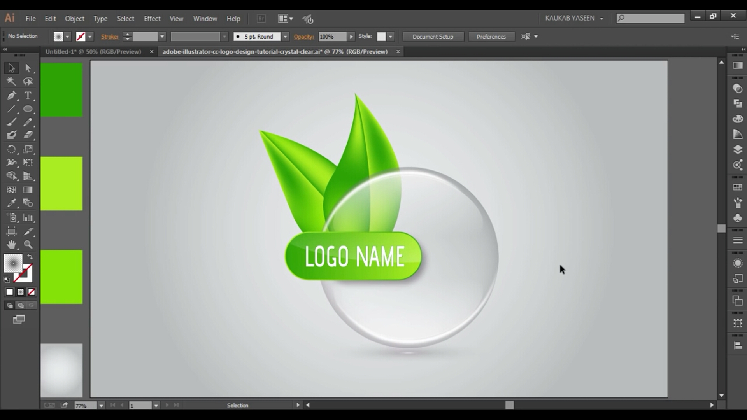Select the Selection tool arrow
This screenshot has width=747, height=420.
11,68
